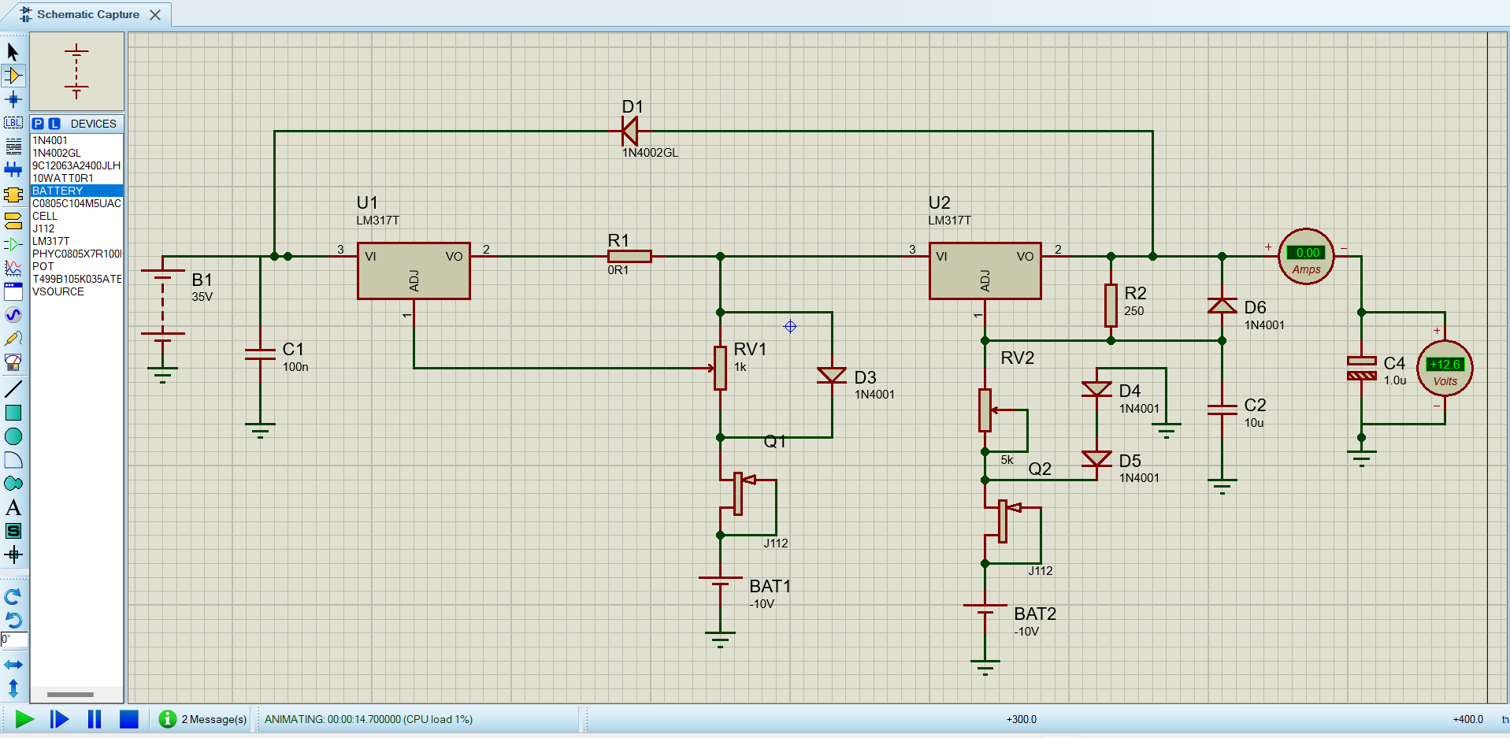1510x738 pixels.
Task: Open the 2 Message(s) simulation log
Action: pos(203,719)
